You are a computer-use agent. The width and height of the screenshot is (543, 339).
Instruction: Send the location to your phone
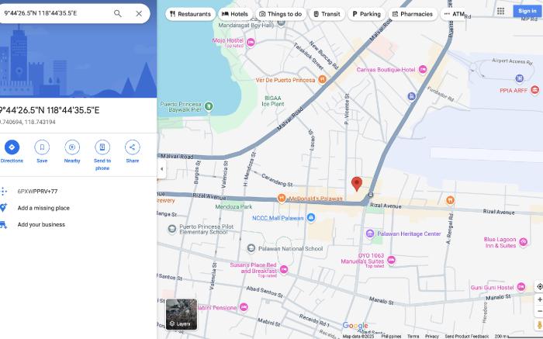(102, 147)
